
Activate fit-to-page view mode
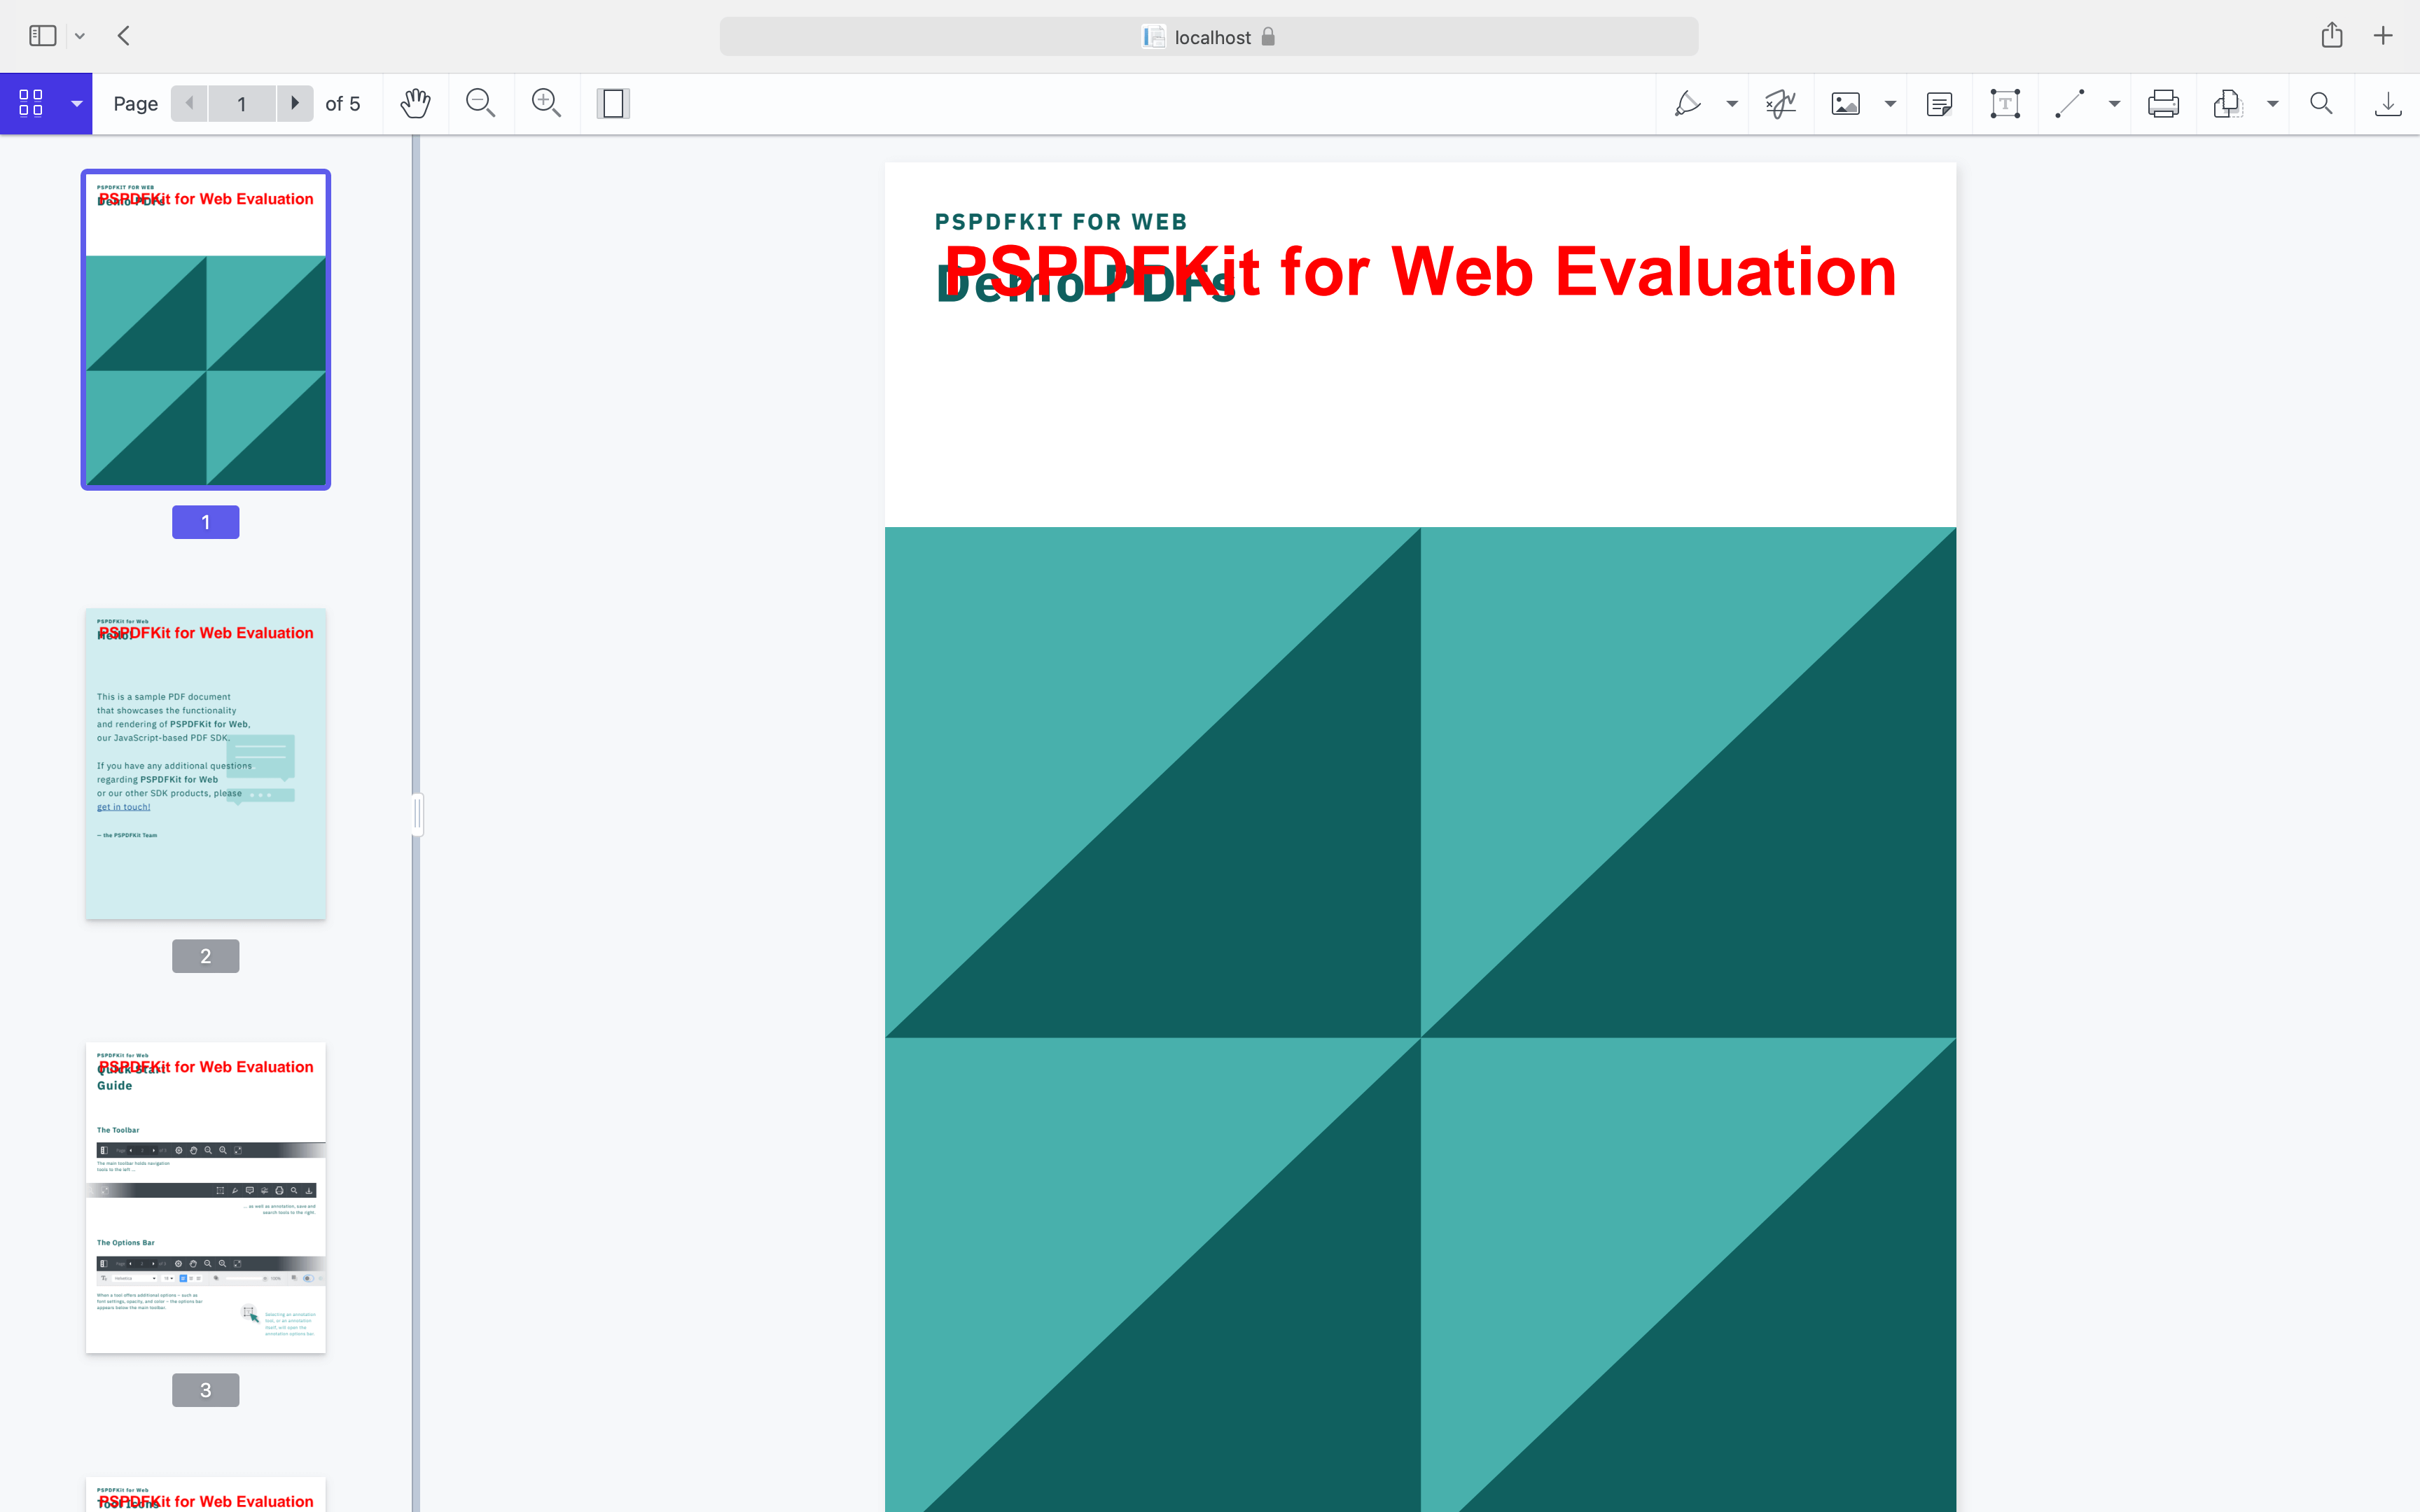point(612,103)
